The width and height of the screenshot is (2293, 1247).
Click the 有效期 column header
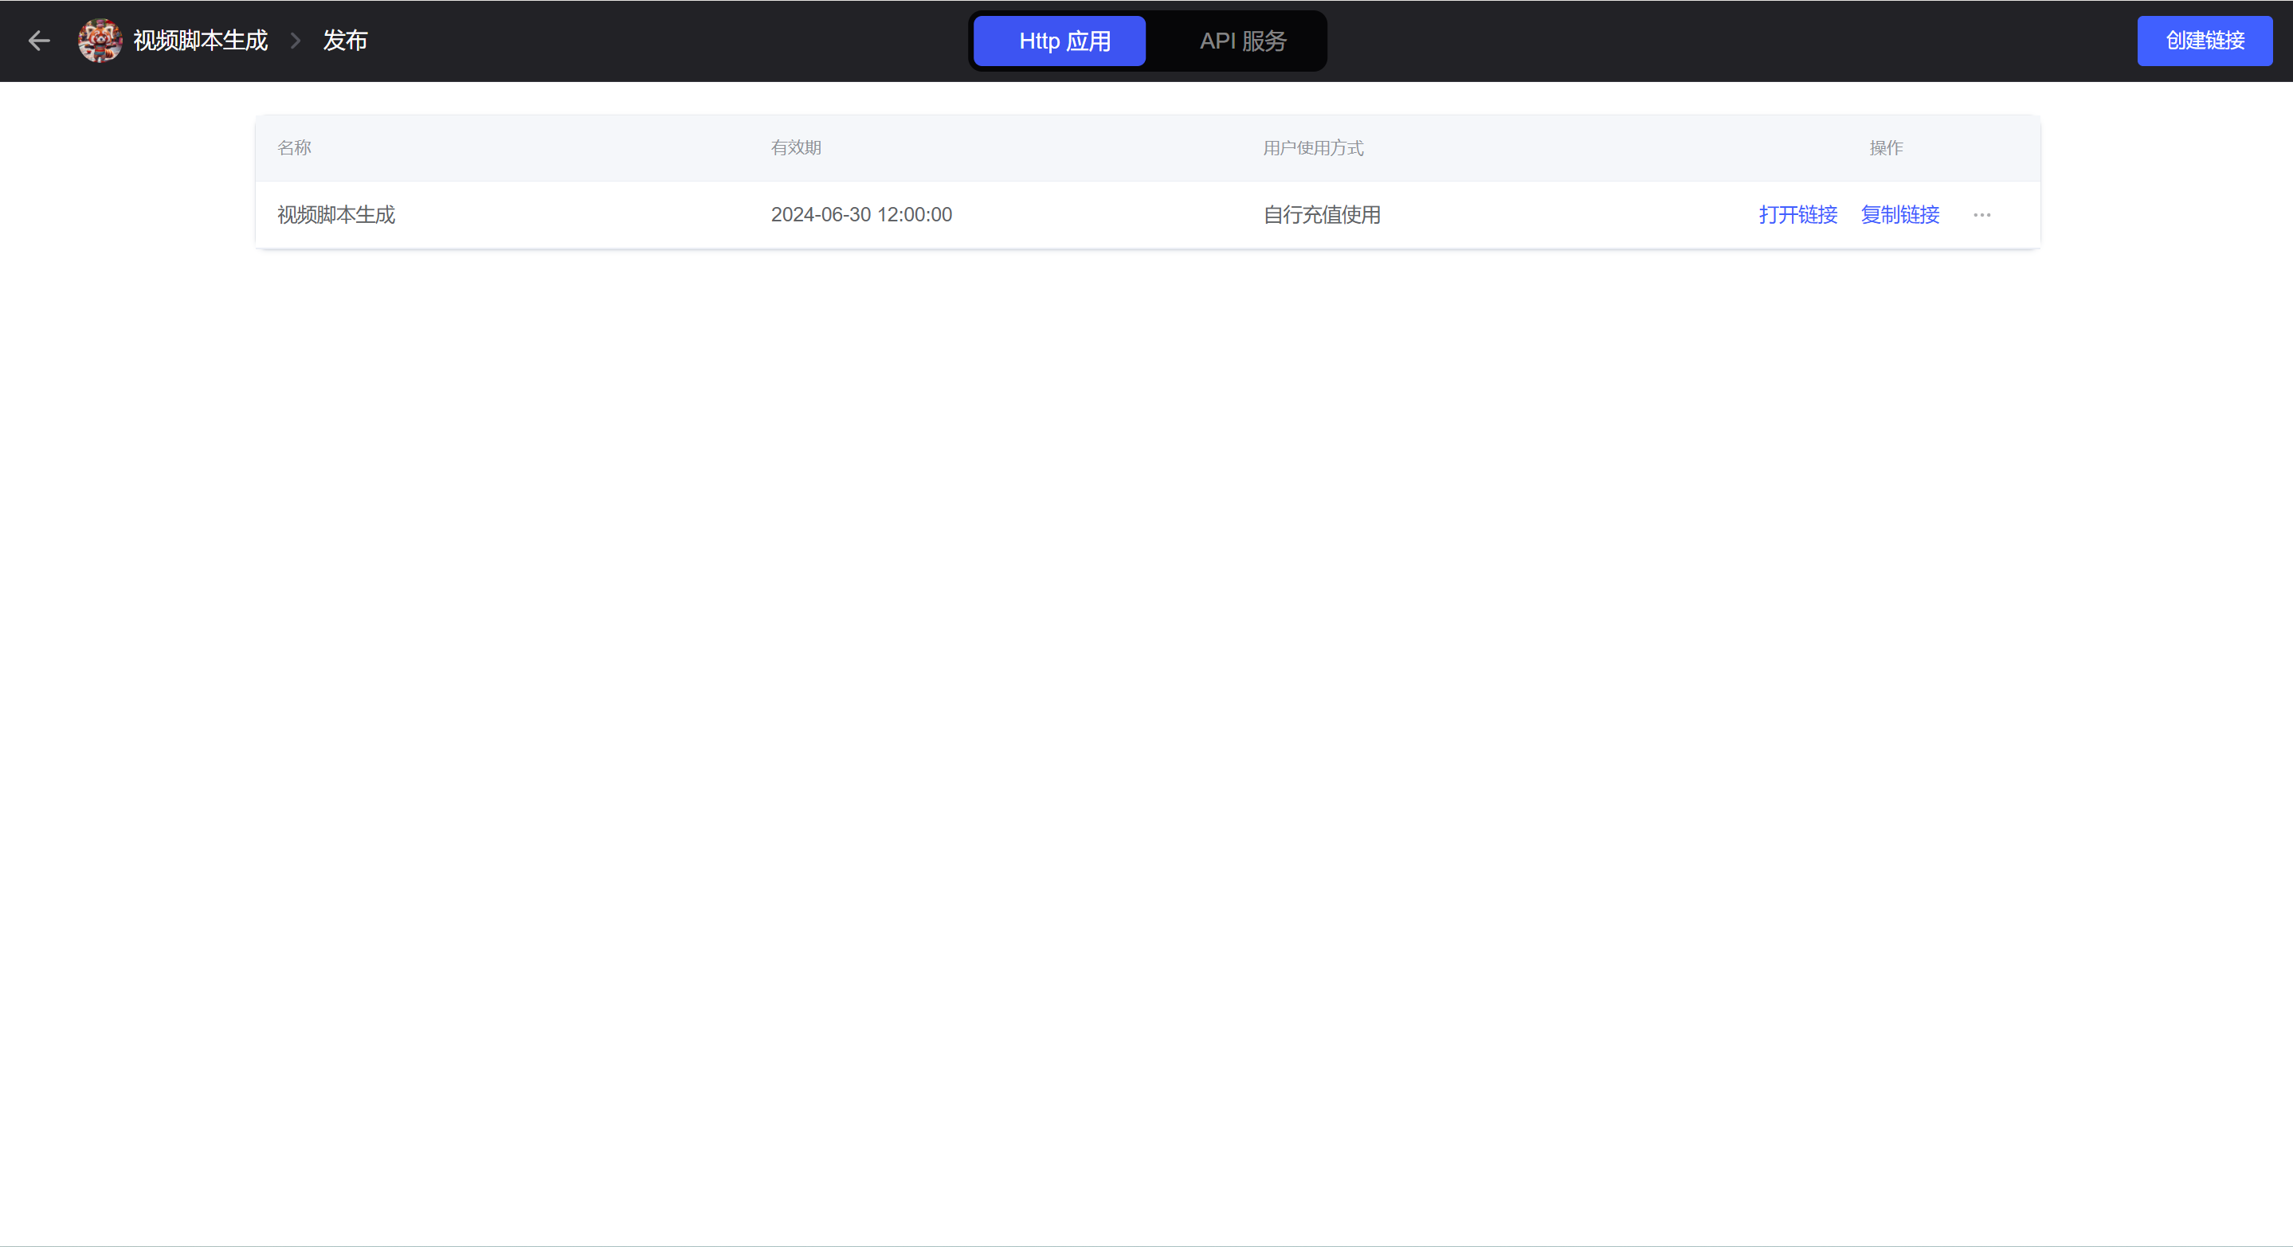coord(796,147)
